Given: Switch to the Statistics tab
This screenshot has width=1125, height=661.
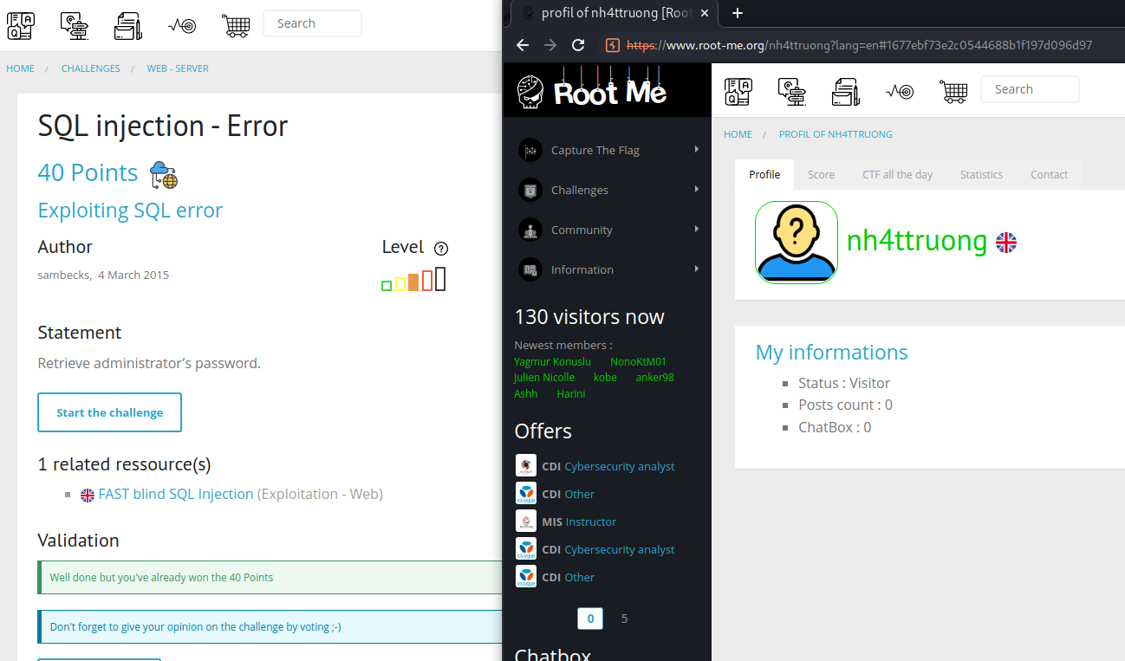Looking at the screenshot, I should [981, 174].
